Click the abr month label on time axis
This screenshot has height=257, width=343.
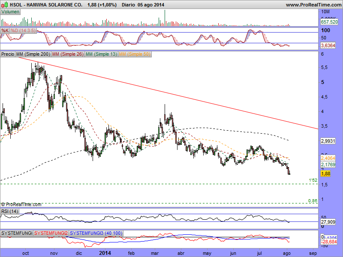pyautogui.click(x=181, y=253)
